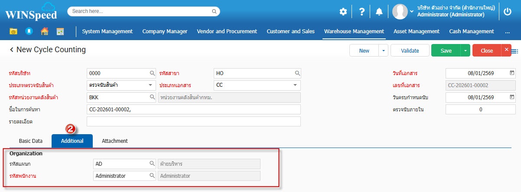Click lookup icon beside รหัสแผนก AD field

click(x=152, y=164)
